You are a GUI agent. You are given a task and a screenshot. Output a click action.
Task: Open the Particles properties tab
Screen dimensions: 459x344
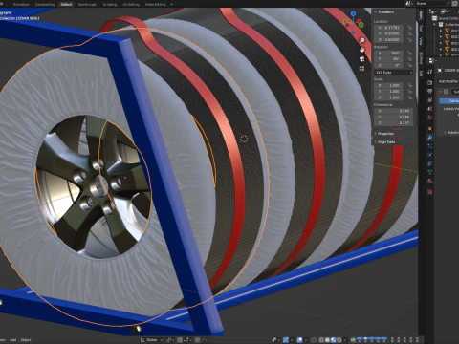pyautogui.click(x=429, y=146)
